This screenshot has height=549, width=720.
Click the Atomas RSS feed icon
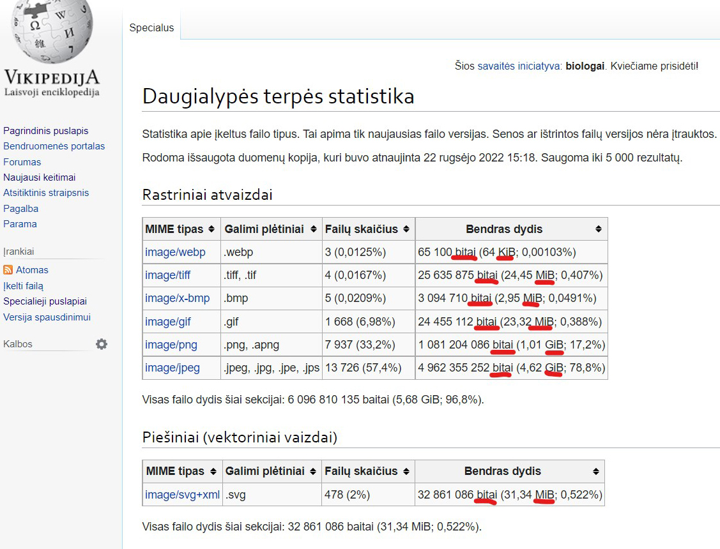[8, 270]
